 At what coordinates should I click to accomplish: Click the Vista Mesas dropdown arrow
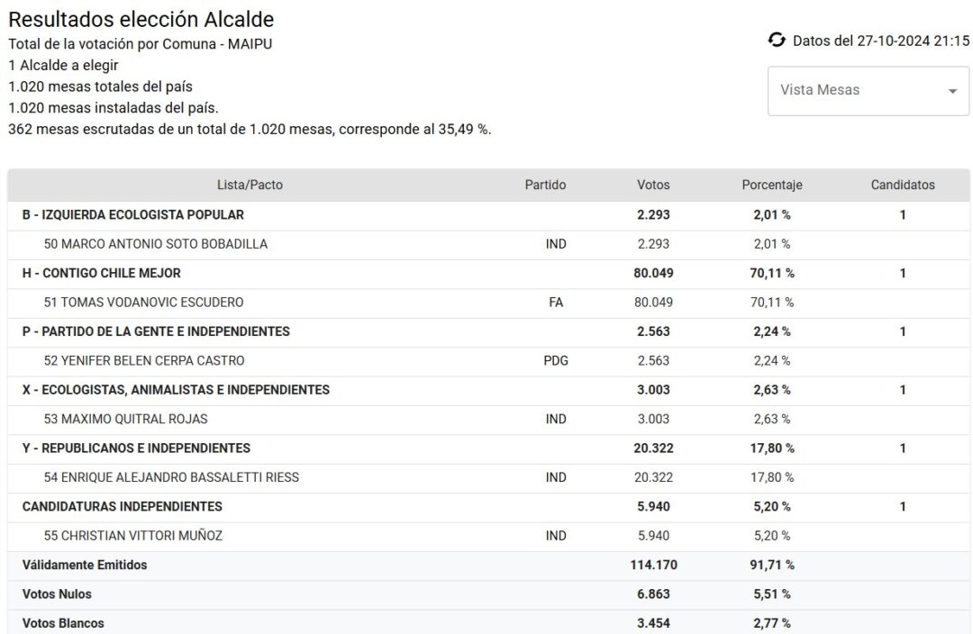point(952,91)
